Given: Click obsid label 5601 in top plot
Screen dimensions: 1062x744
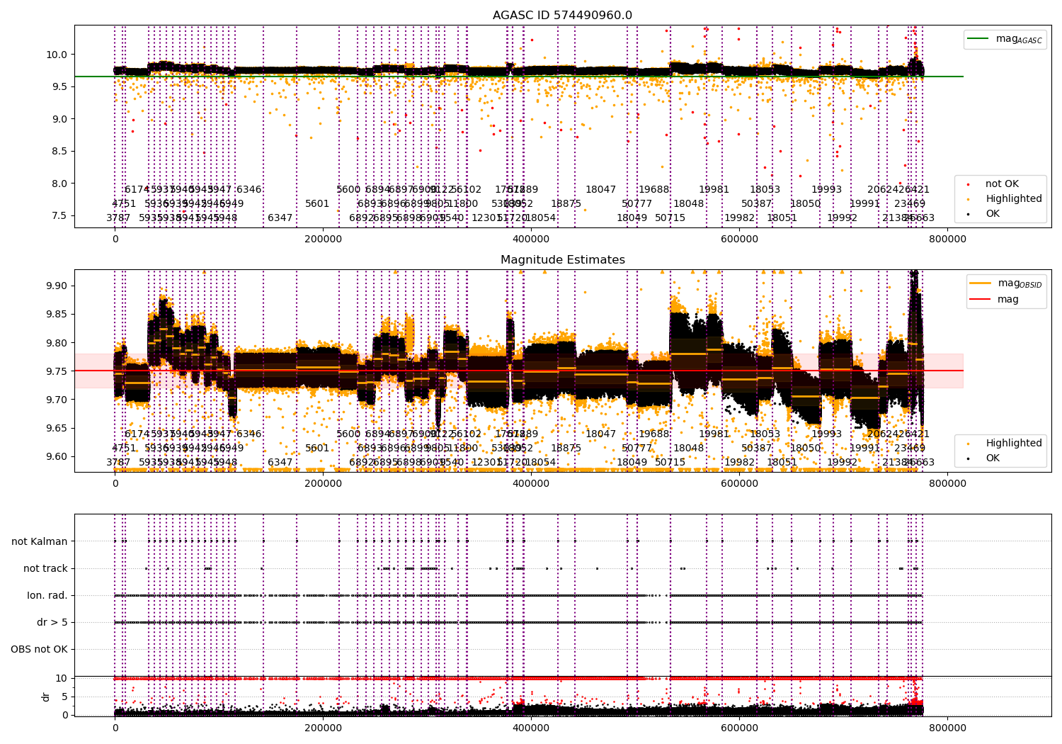Looking at the screenshot, I should (x=317, y=203).
